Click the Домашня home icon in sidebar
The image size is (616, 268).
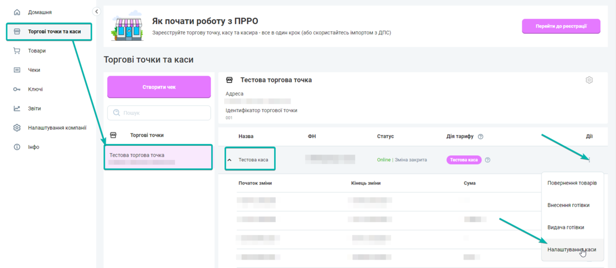pyautogui.click(x=17, y=12)
